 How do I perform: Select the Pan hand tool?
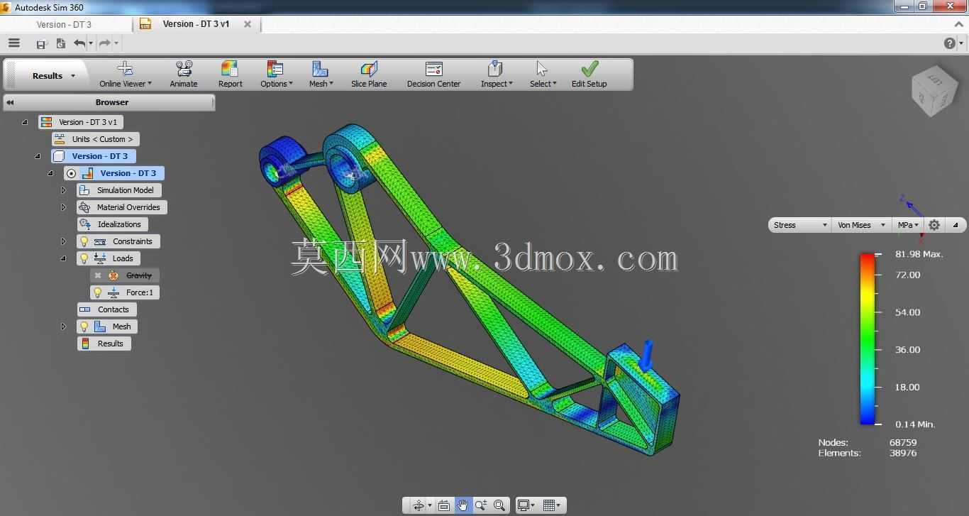coord(463,505)
